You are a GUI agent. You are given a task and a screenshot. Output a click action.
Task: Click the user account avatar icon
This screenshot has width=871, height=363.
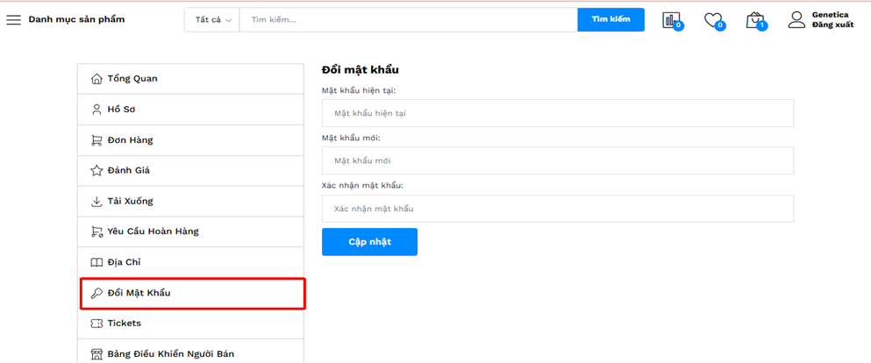[796, 19]
